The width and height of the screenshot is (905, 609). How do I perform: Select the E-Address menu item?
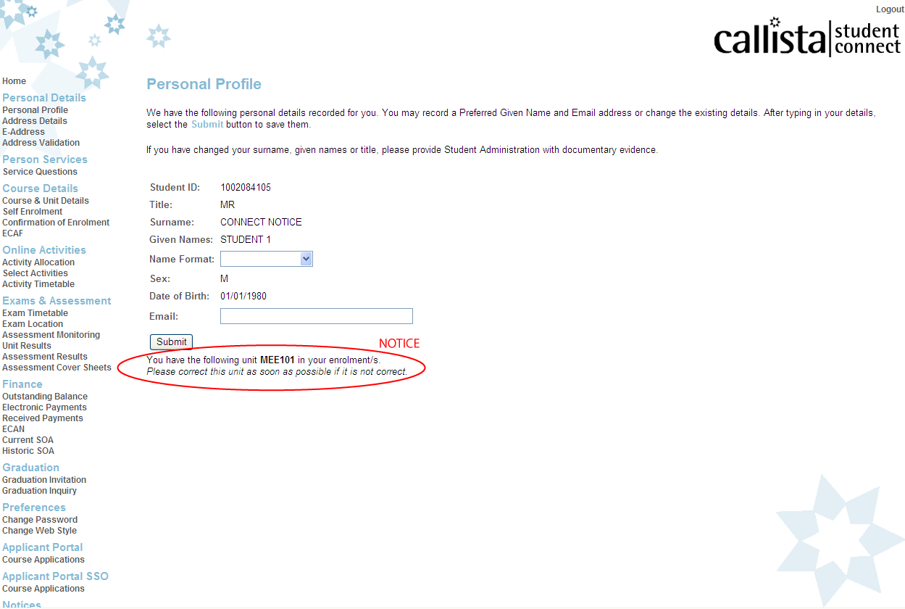point(23,132)
